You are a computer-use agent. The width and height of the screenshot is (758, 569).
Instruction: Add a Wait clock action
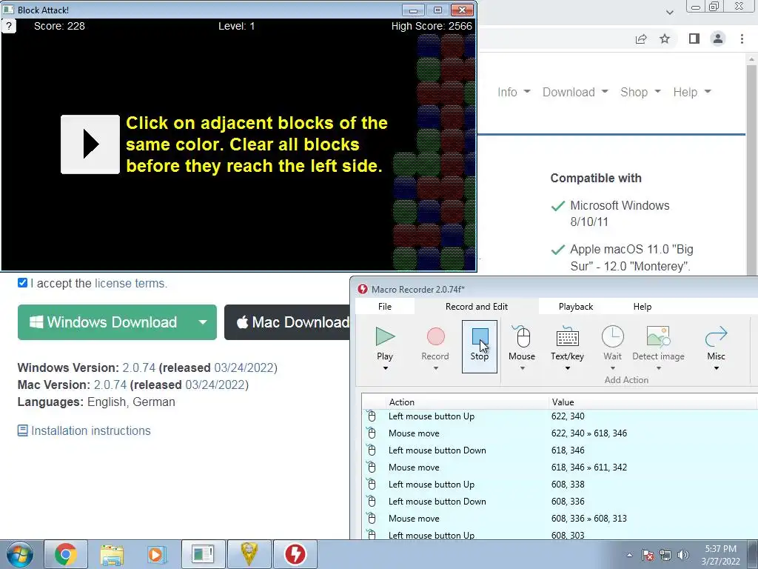click(x=612, y=336)
